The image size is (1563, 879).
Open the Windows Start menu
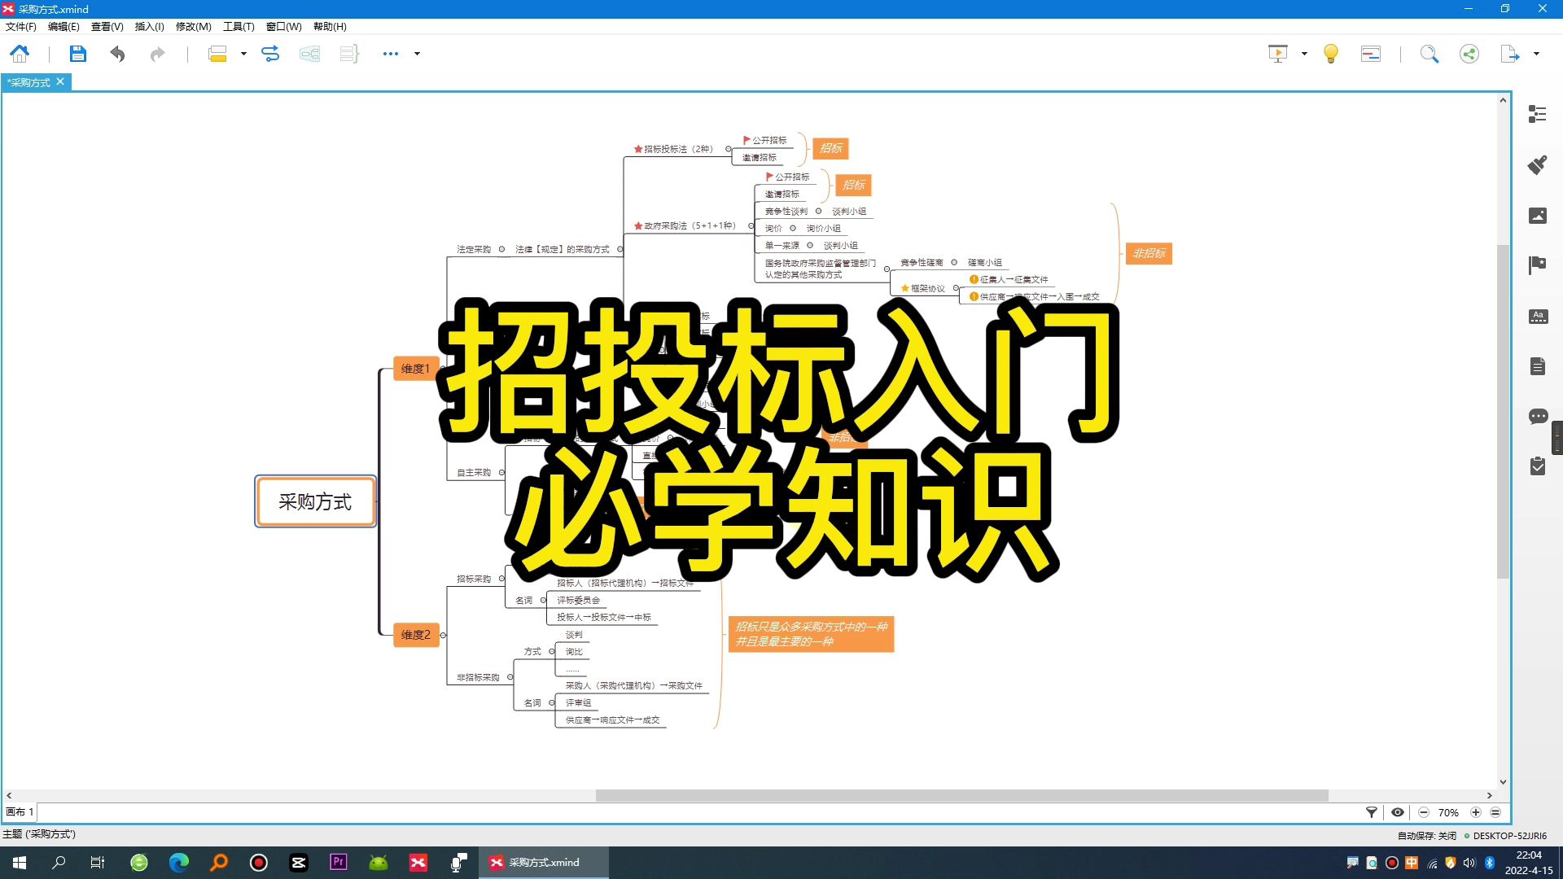pyautogui.click(x=20, y=863)
